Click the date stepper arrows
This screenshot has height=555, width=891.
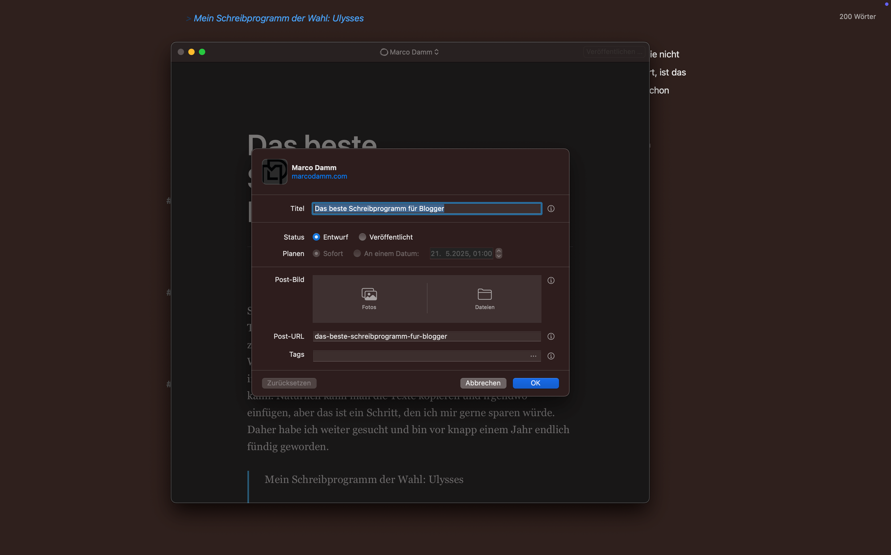499,253
